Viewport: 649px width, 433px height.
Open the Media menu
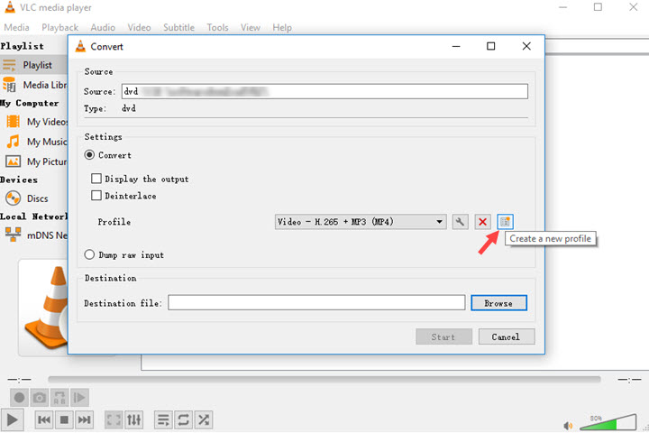[16, 28]
